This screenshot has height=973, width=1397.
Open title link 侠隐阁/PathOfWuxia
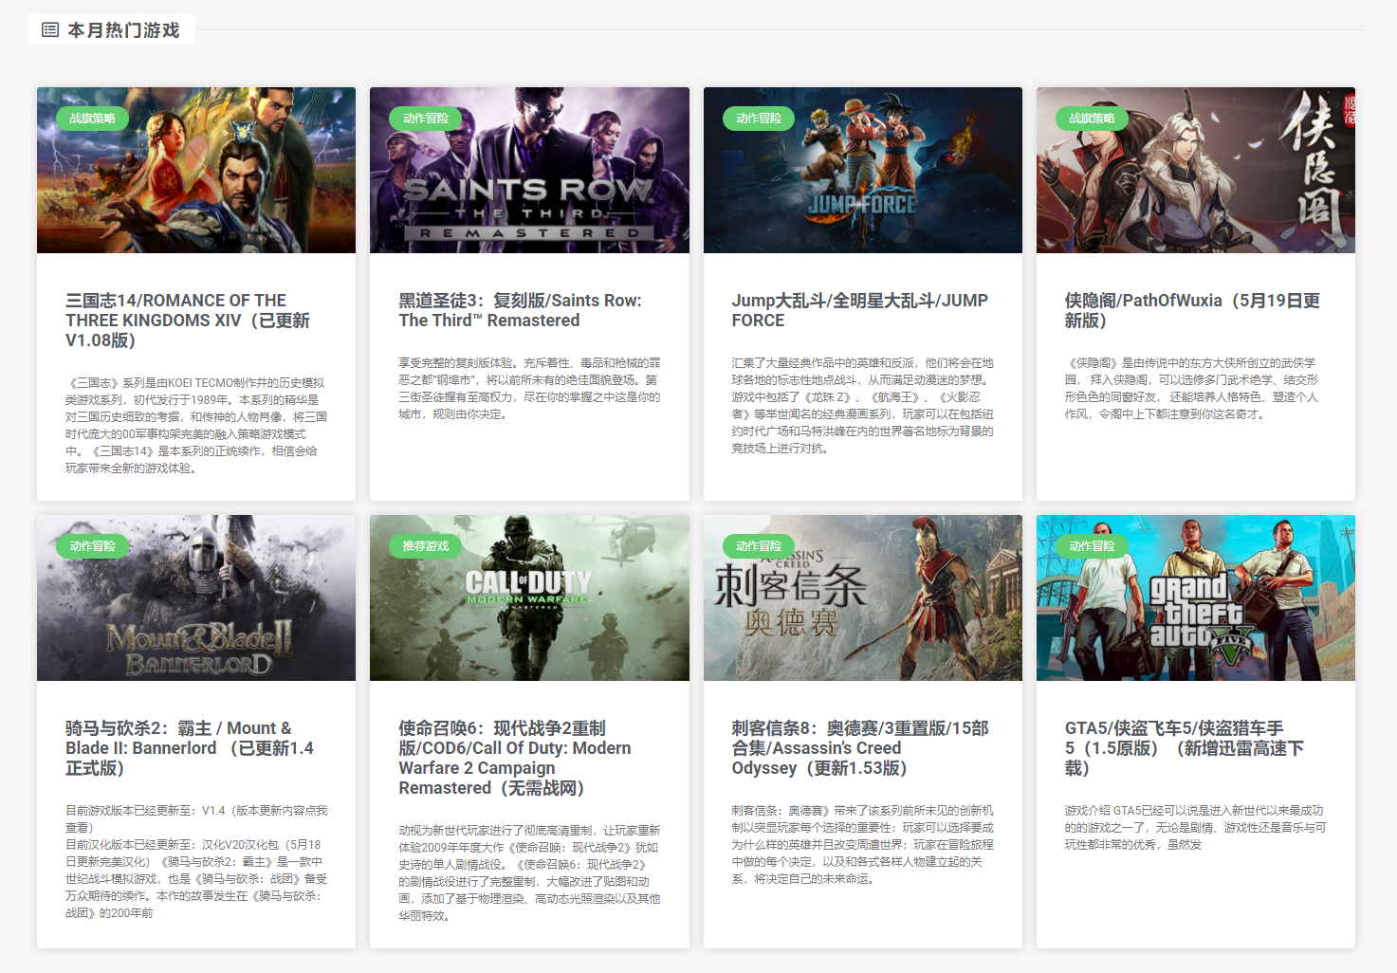(x=1192, y=310)
